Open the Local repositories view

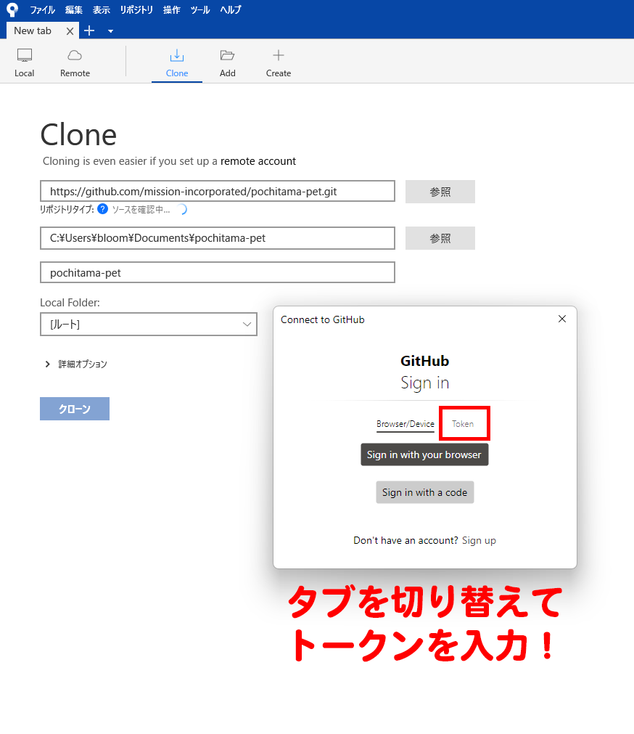(x=25, y=62)
